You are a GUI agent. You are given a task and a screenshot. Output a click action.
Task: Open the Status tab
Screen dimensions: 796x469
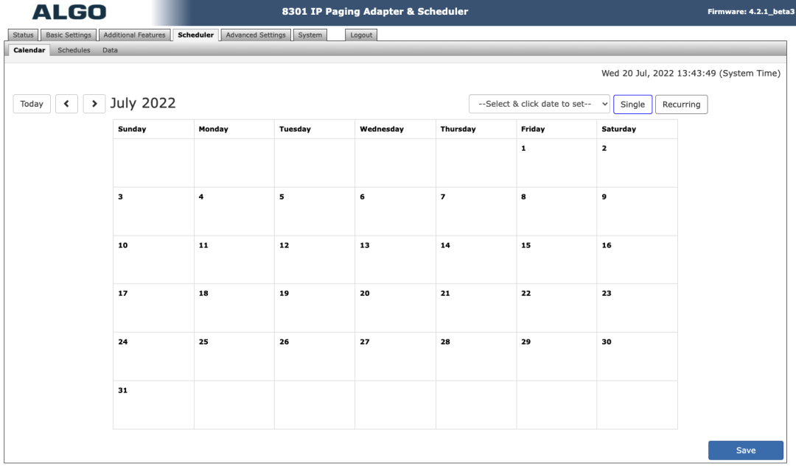(24, 35)
